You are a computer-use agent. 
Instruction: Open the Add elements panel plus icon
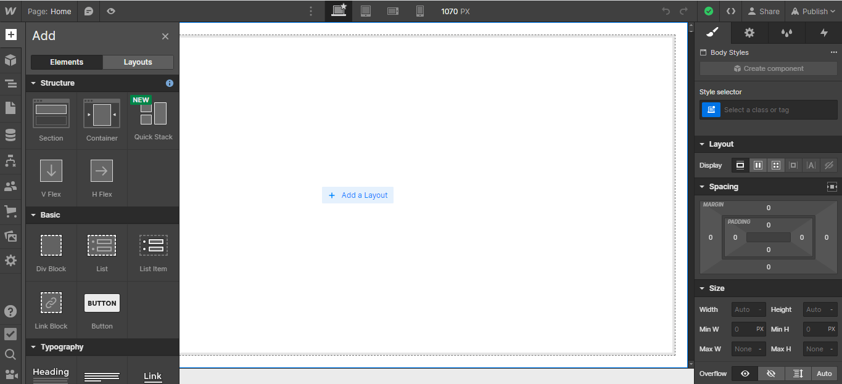[x=10, y=35]
